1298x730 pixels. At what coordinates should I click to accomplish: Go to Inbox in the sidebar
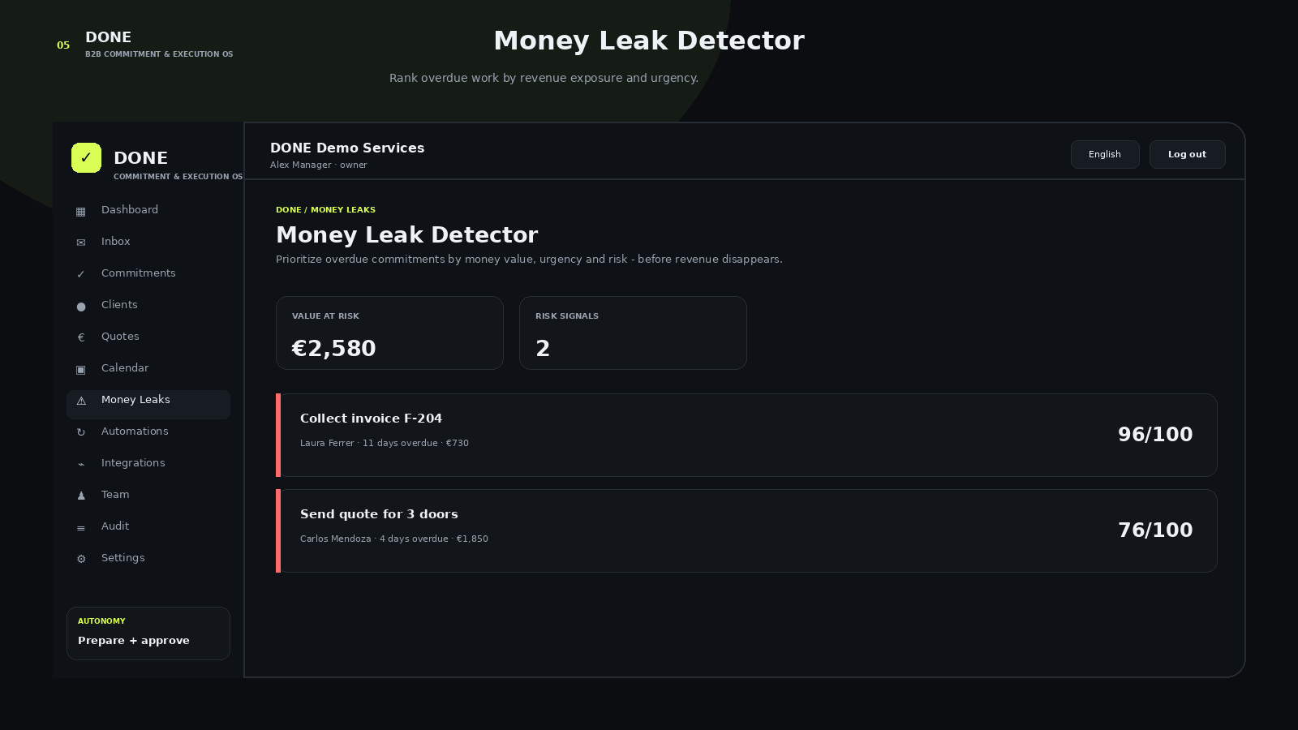pos(148,242)
